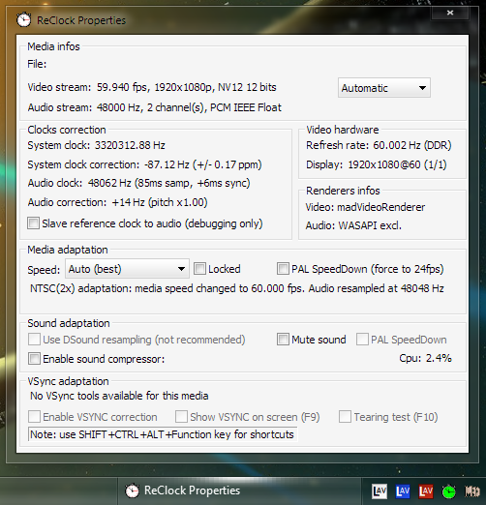
Task: Enable sound compressor checkbox
Action: (x=34, y=359)
